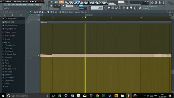Screen dimensions: 174x98
Task: Select the playlist Paint brush tool
Action: [38, 12]
